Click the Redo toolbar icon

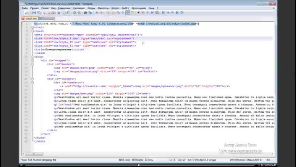coord(79,13)
